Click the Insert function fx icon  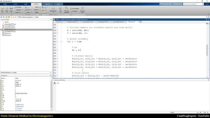click(43, 7)
